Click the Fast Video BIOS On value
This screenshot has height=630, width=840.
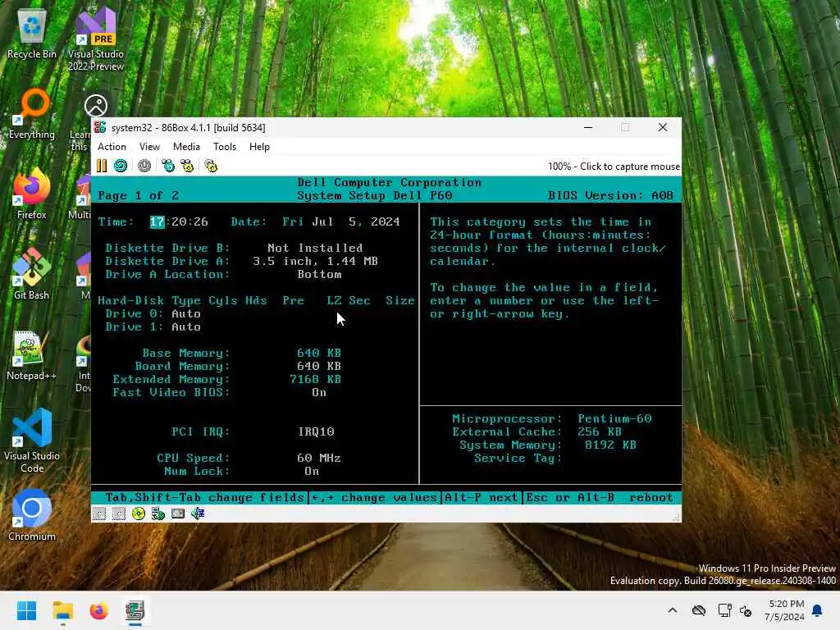tap(319, 393)
